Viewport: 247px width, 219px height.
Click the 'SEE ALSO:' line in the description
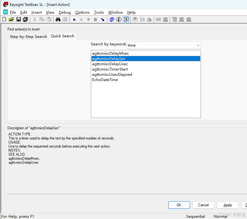point(17,154)
